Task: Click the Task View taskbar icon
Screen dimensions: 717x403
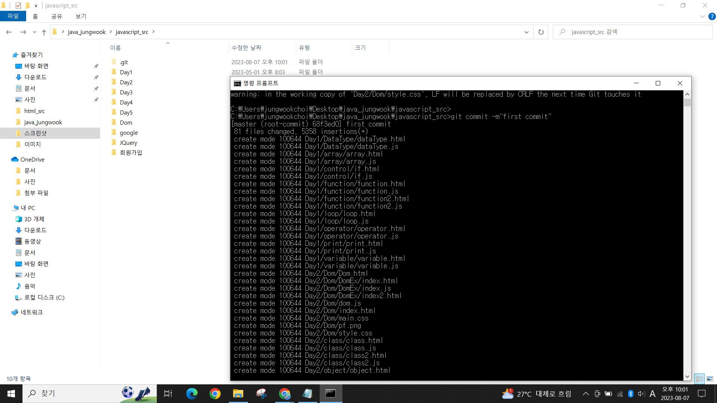Action: point(168,394)
